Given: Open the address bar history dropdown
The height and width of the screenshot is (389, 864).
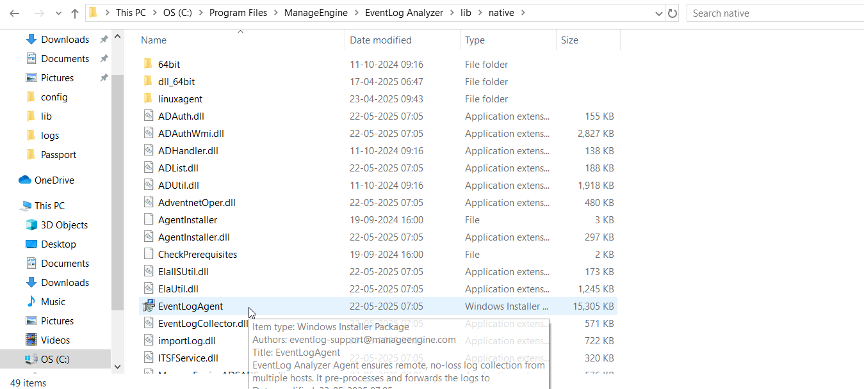Looking at the screenshot, I should (659, 13).
